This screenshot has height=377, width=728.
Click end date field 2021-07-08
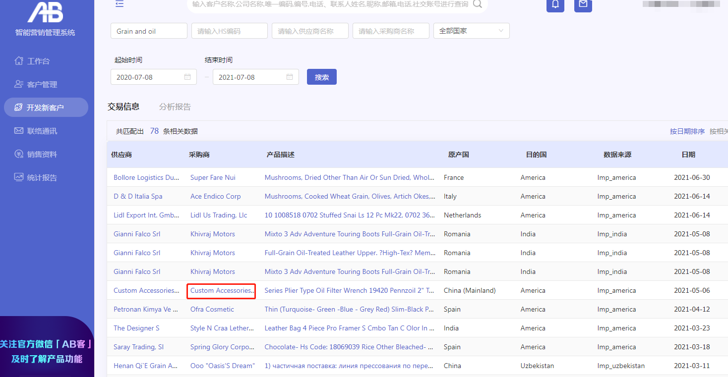click(256, 77)
